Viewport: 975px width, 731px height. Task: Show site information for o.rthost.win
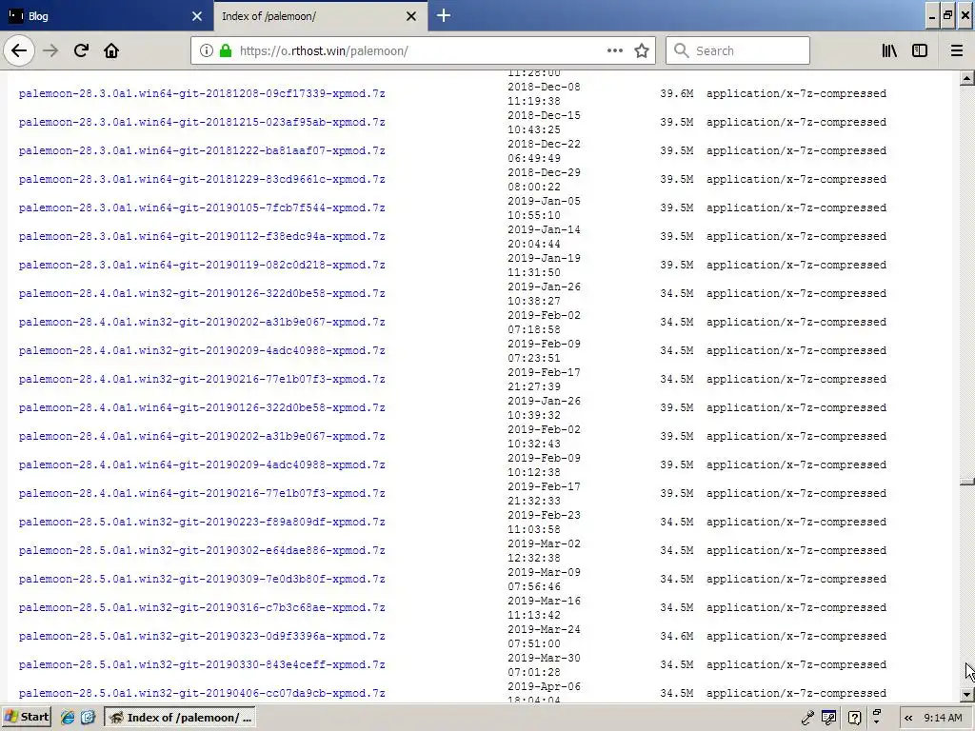coord(206,50)
